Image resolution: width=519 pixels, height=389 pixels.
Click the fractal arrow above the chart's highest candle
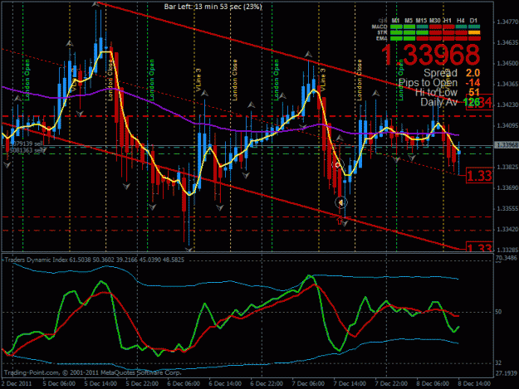(95, 4)
